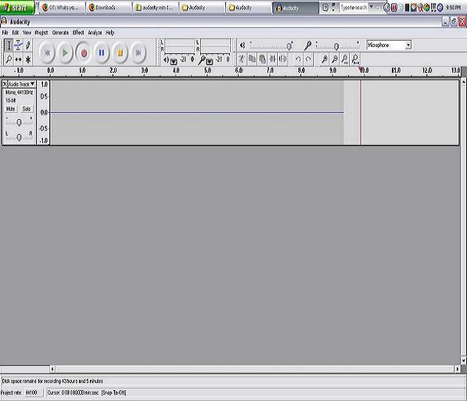Open the Project menu

pyautogui.click(x=41, y=32)
